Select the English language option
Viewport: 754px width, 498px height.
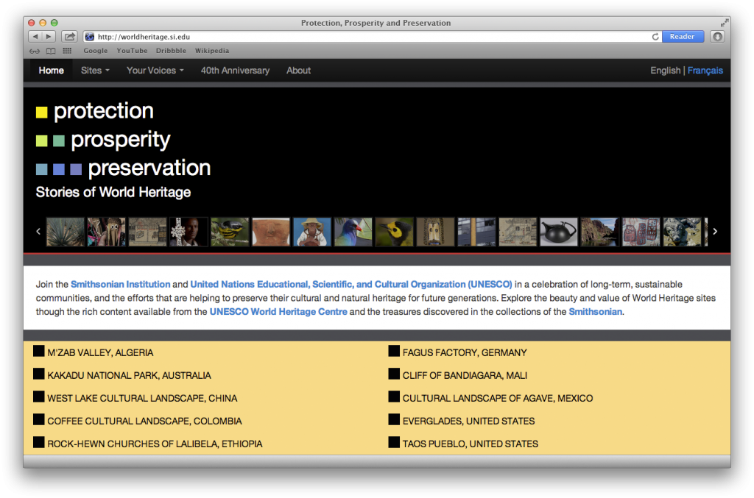[x=666, y=71]
